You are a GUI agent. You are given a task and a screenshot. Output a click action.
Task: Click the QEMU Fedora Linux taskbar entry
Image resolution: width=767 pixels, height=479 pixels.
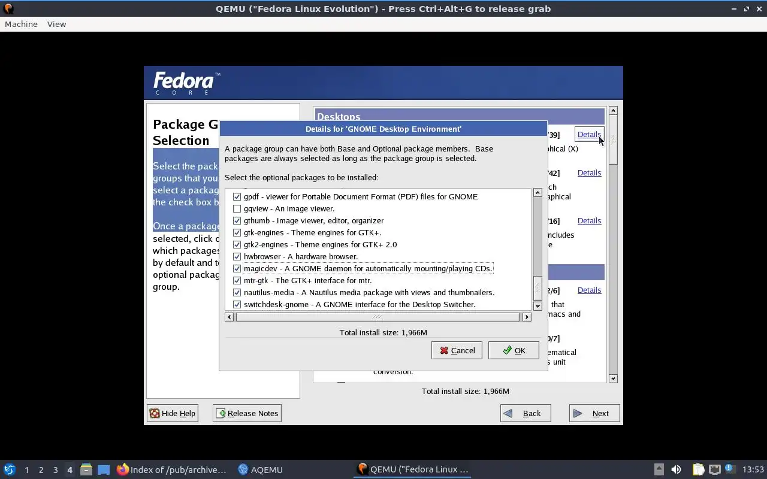coord(412,469)
